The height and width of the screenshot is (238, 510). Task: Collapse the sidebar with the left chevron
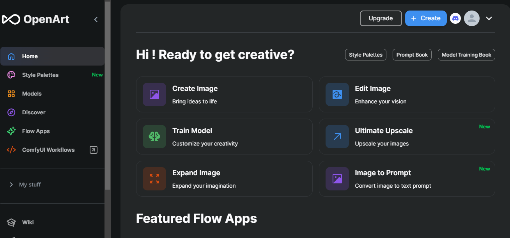click(96, 20)
